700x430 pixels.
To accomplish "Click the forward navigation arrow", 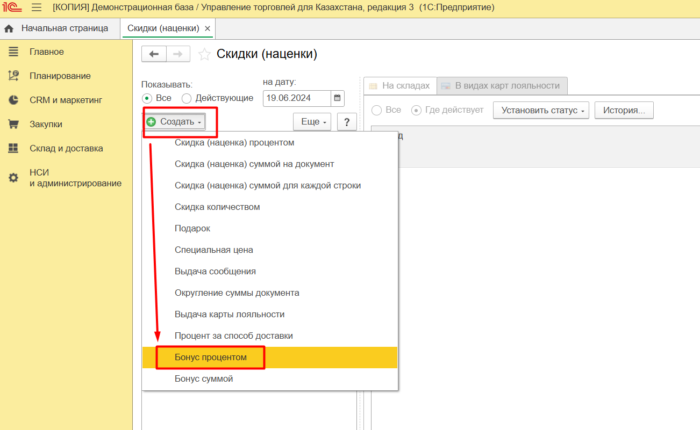I will [178, 54].
